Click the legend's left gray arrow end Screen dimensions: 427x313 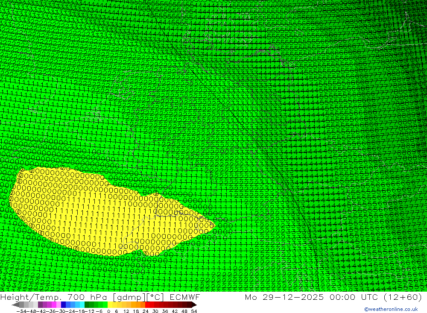pyautogui.click(x=15, y=304)
